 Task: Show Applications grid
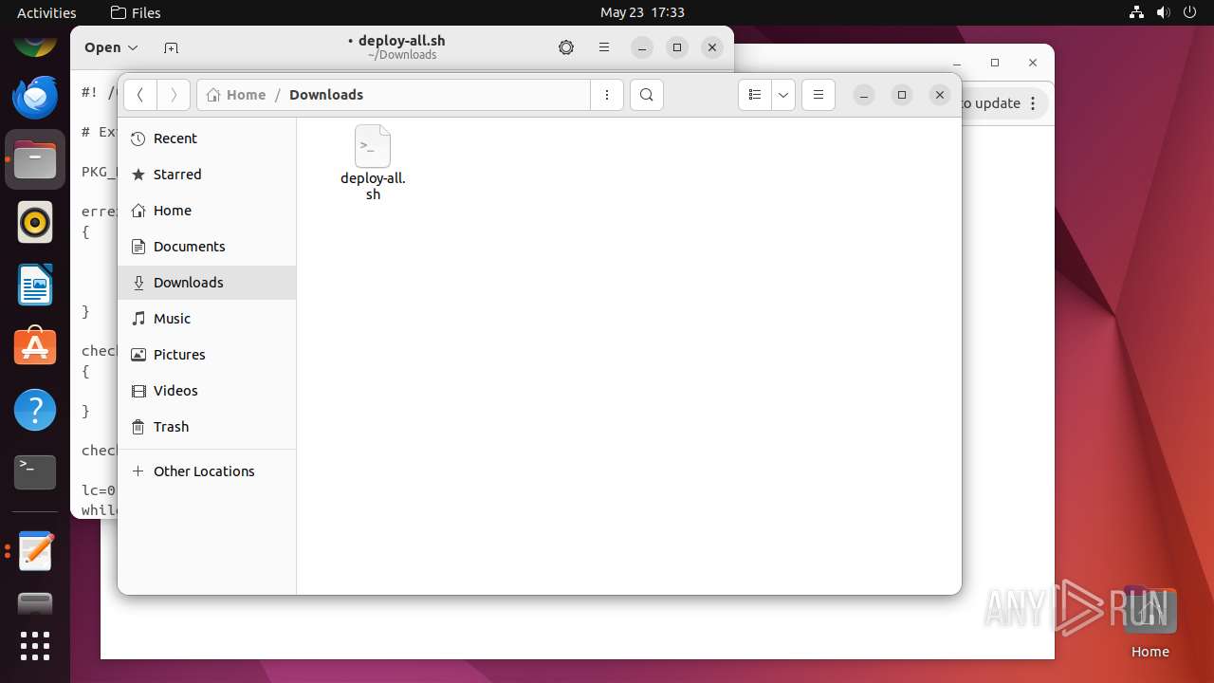35,646
